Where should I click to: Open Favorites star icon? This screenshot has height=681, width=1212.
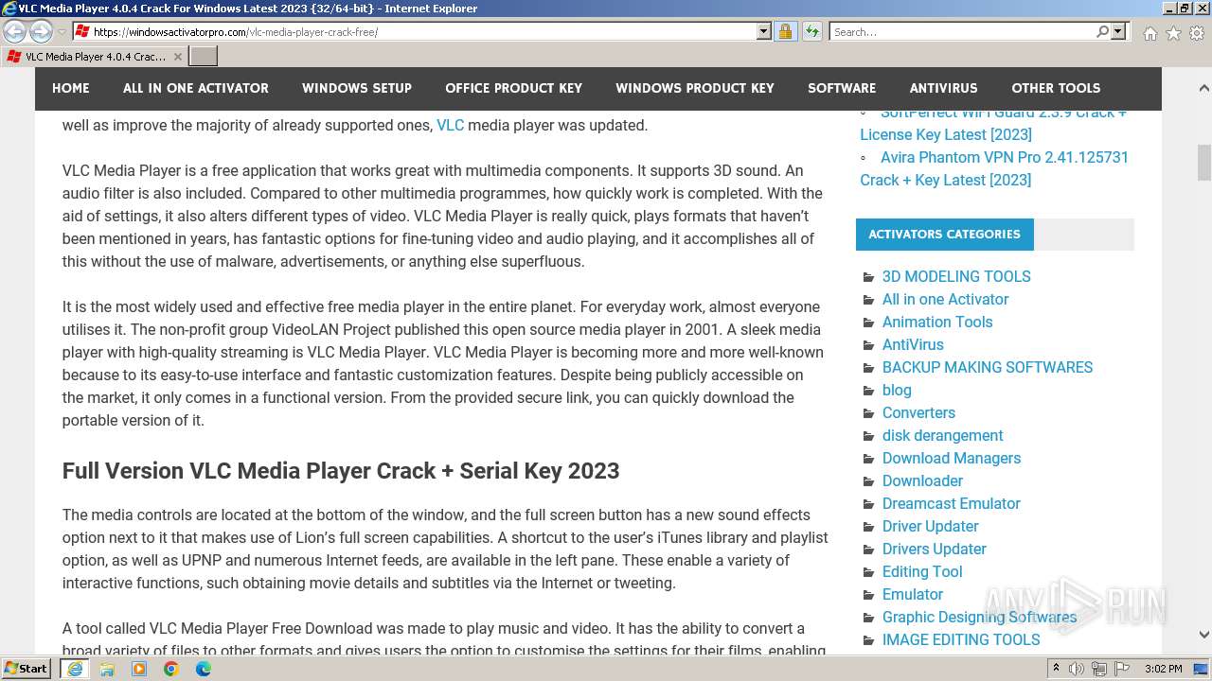(1173, 33)
